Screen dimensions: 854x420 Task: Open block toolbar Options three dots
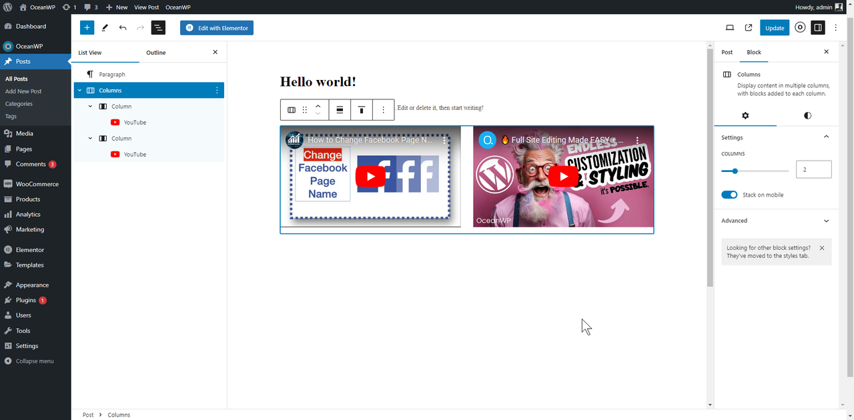point(383,110)
